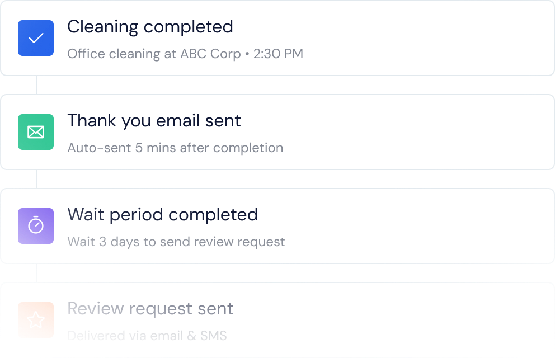
Task: Click the timer dial on the wait step
Action: pos(35,226)
